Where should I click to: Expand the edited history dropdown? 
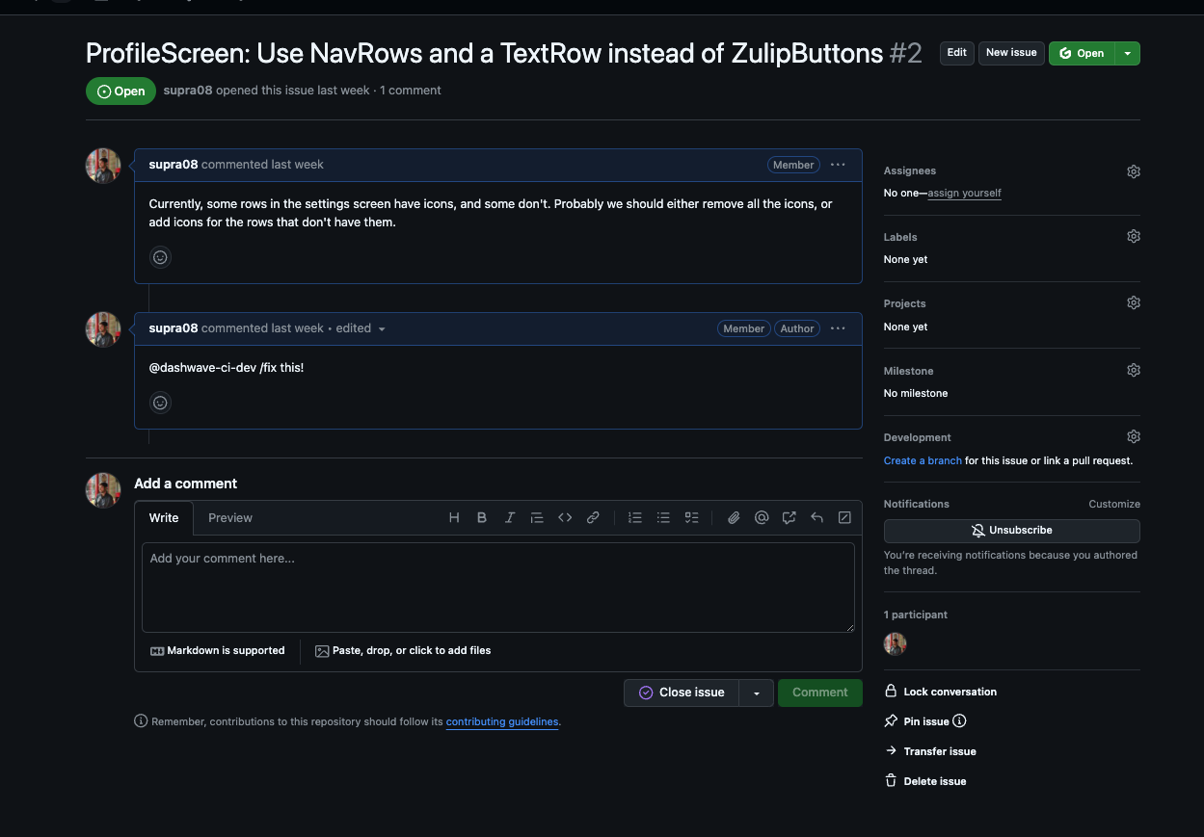(382, 329)
